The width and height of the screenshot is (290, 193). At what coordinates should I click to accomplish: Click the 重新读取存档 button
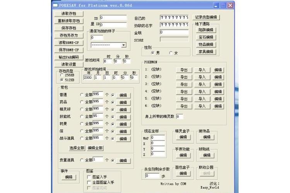tap(69, 21)
